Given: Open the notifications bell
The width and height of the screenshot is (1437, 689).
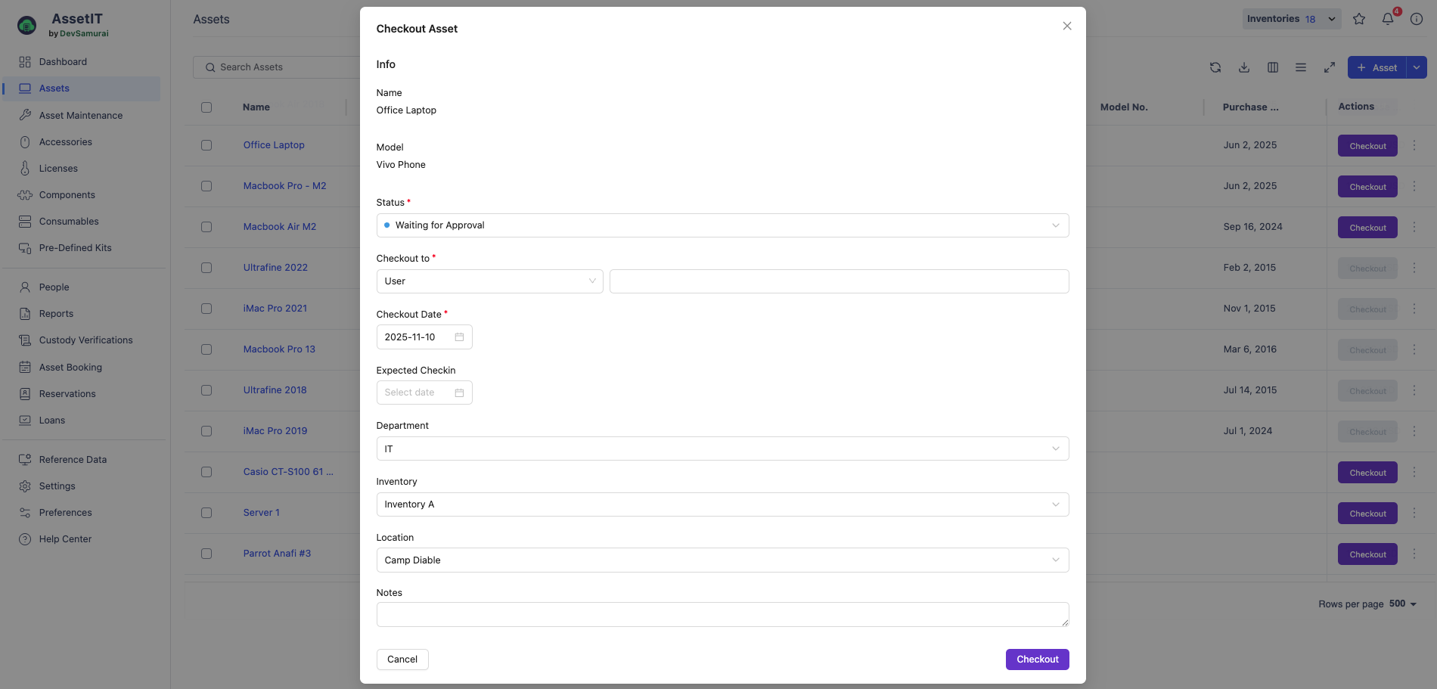Looking at the screenshot, I should (1388, 19).
